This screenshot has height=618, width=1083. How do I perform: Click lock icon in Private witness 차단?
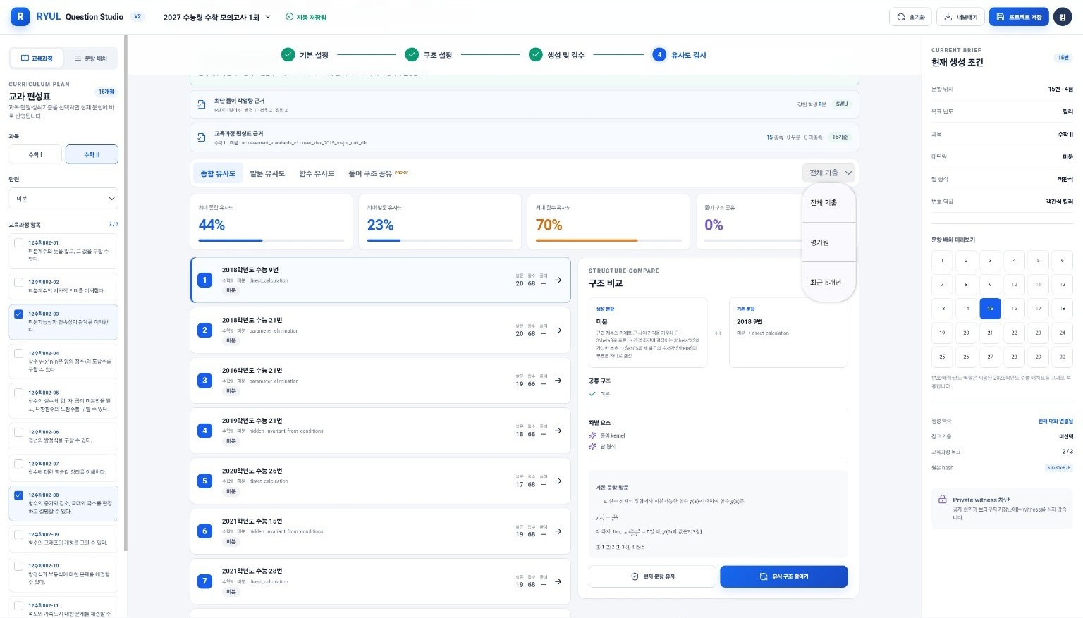click(942, 499)
